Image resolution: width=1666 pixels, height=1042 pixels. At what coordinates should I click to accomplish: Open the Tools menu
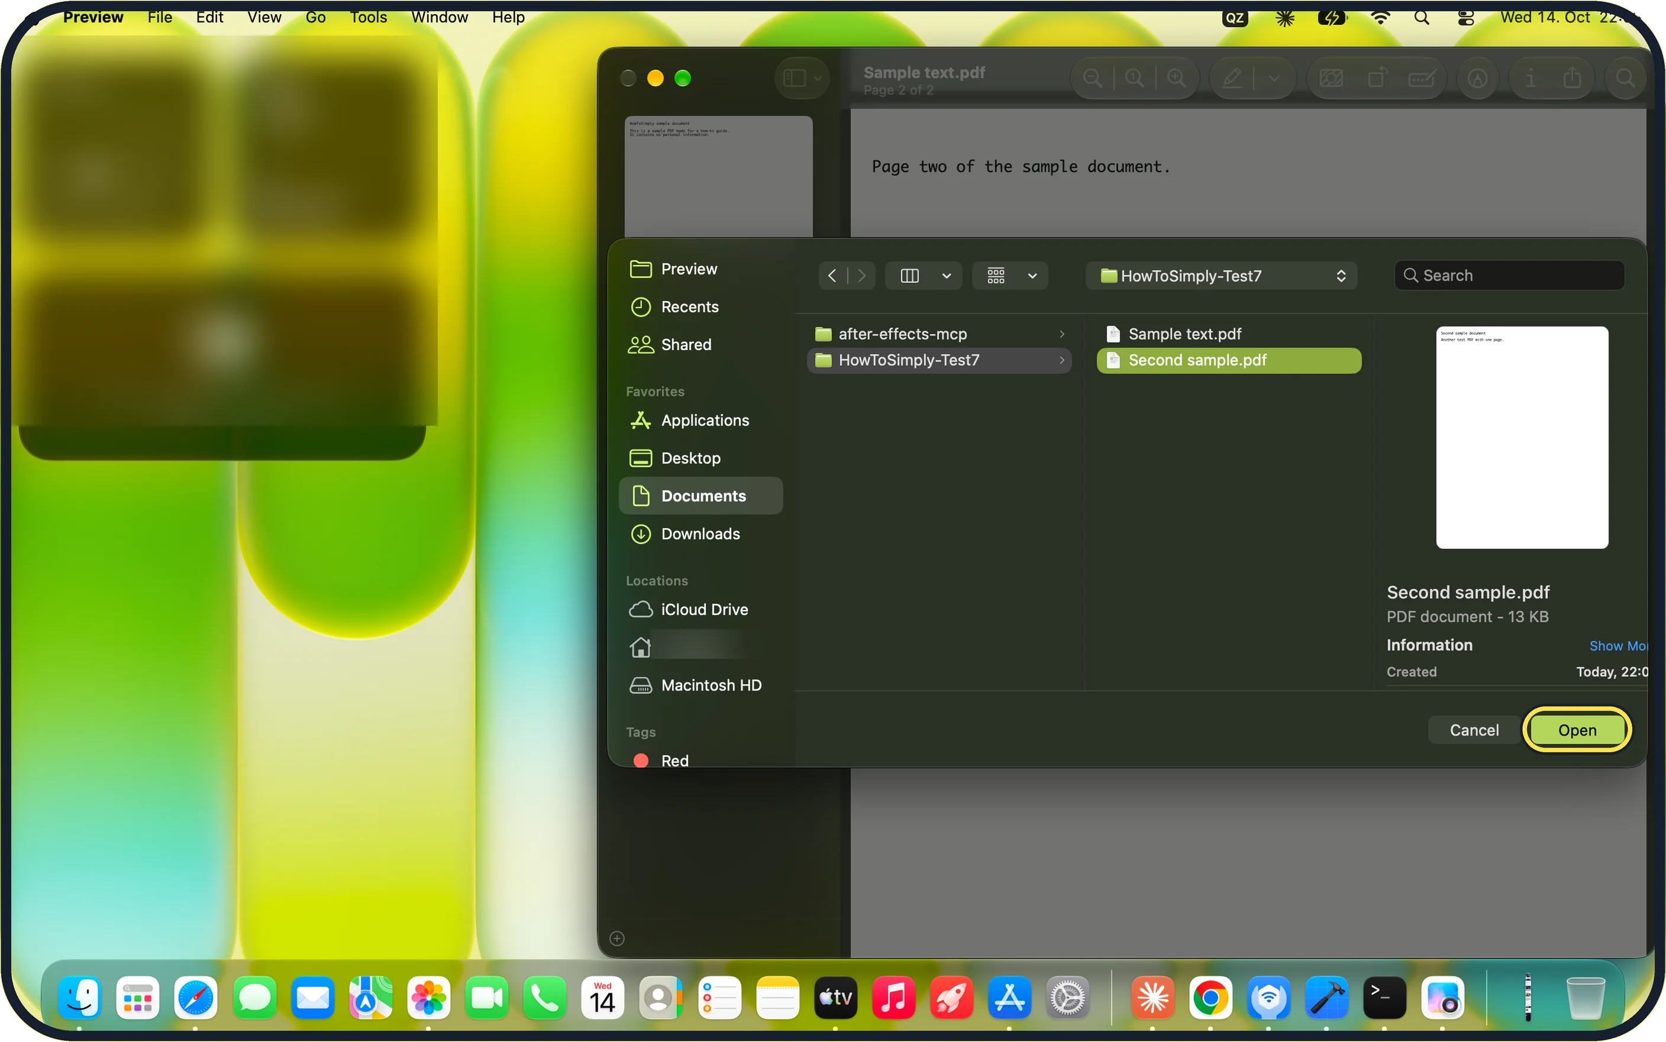click(x=368, y=17)
